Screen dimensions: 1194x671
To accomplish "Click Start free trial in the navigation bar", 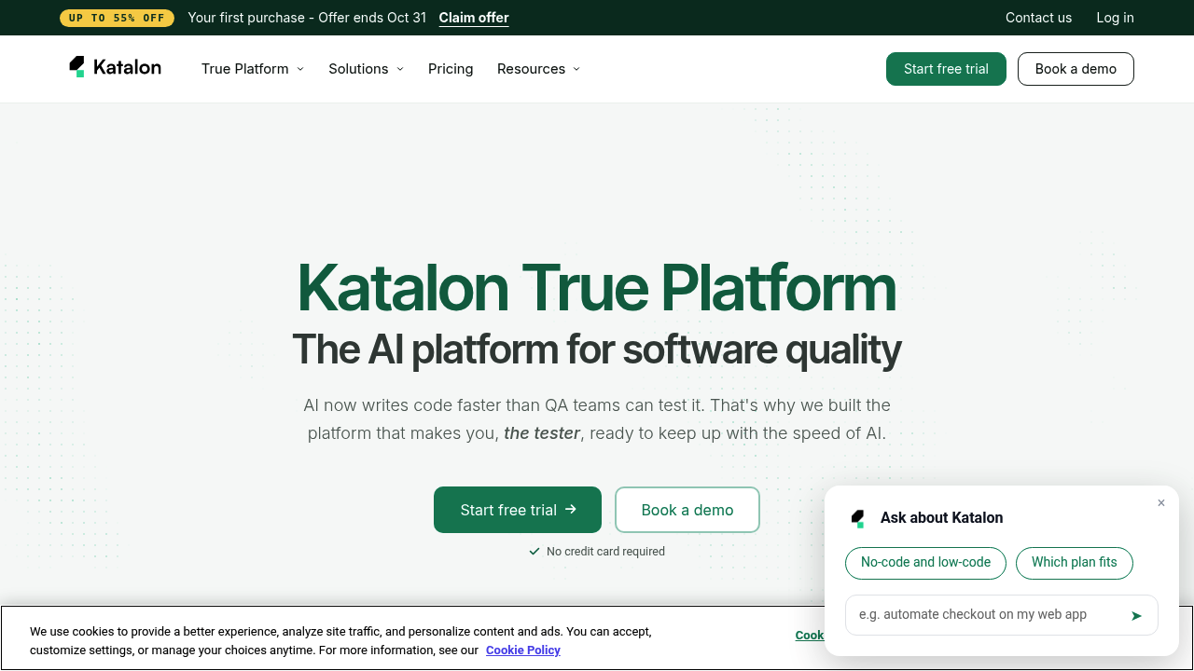I will [x=946, y=69].
